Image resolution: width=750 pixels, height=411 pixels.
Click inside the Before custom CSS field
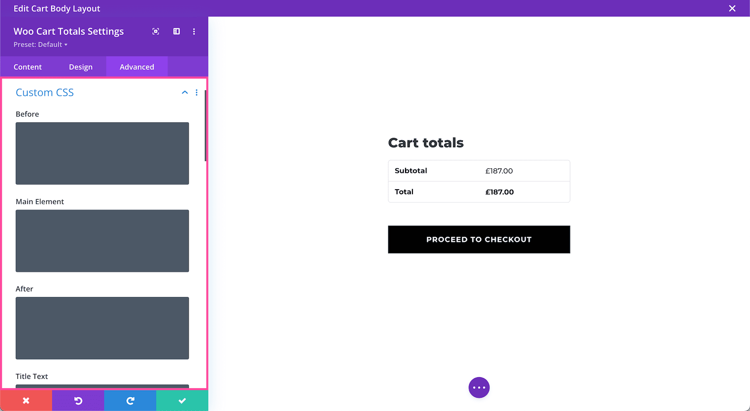(x=102, y=153)
